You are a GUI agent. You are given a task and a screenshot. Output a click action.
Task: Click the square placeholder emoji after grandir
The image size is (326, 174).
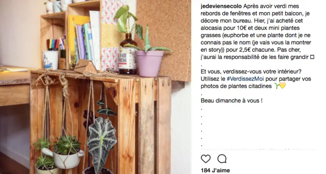[312, 57]
